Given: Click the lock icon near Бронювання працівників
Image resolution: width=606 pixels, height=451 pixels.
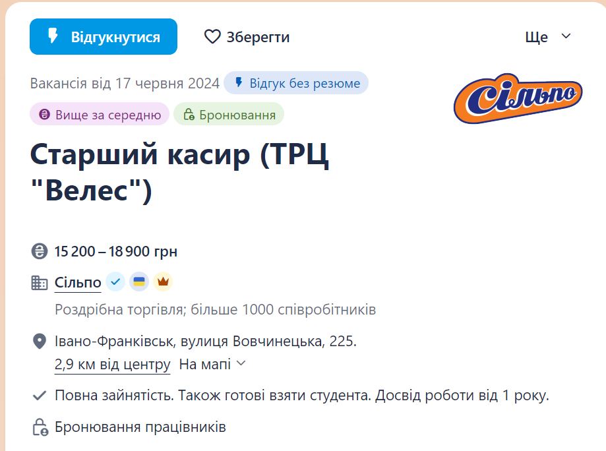Looking at the screenshot, I should pos(40,427).
